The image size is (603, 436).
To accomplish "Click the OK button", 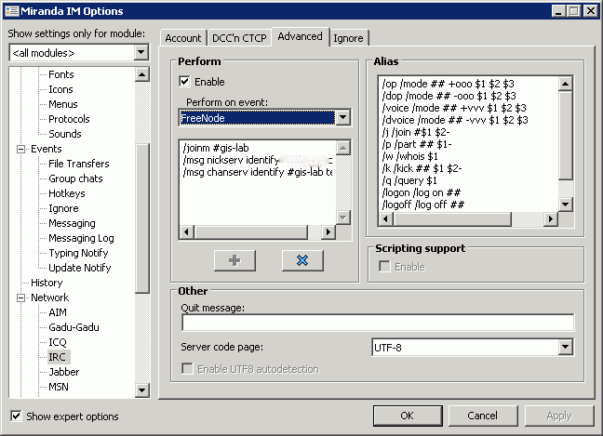I will [x=408, y=416].
